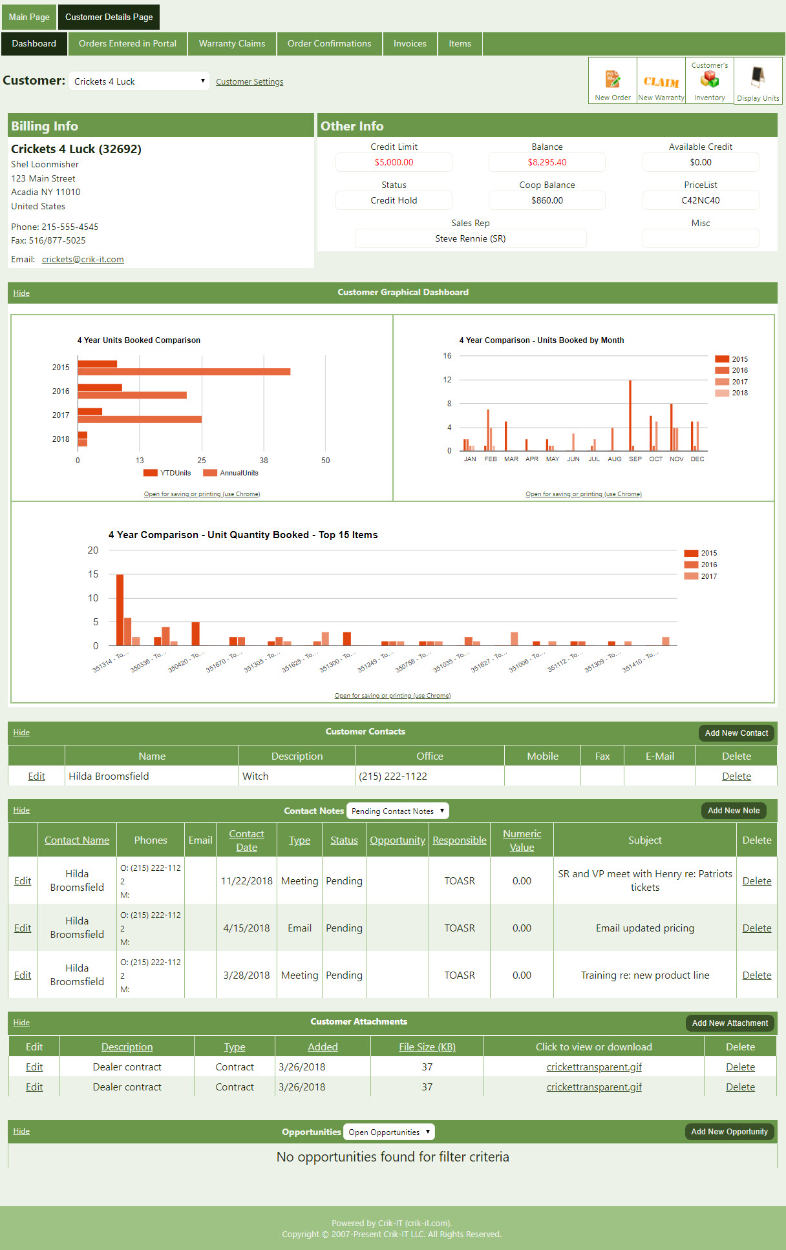Hide the Customer Contacts section
Viewport: 786px width, 1250px height.
[x=21, y=732]
